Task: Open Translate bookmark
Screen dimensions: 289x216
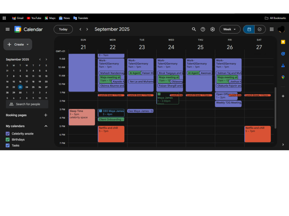Action: pos(81,18)
